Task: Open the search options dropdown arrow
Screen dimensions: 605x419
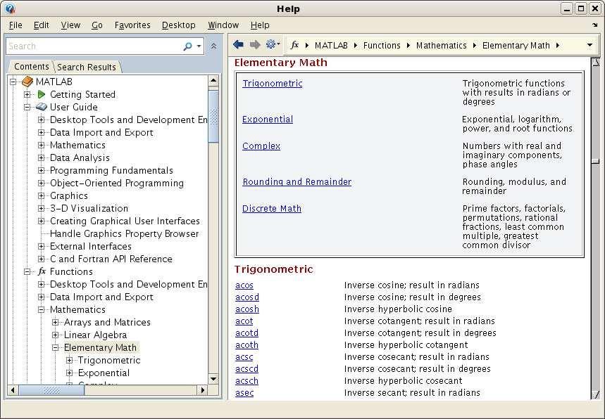Action: 199,46
